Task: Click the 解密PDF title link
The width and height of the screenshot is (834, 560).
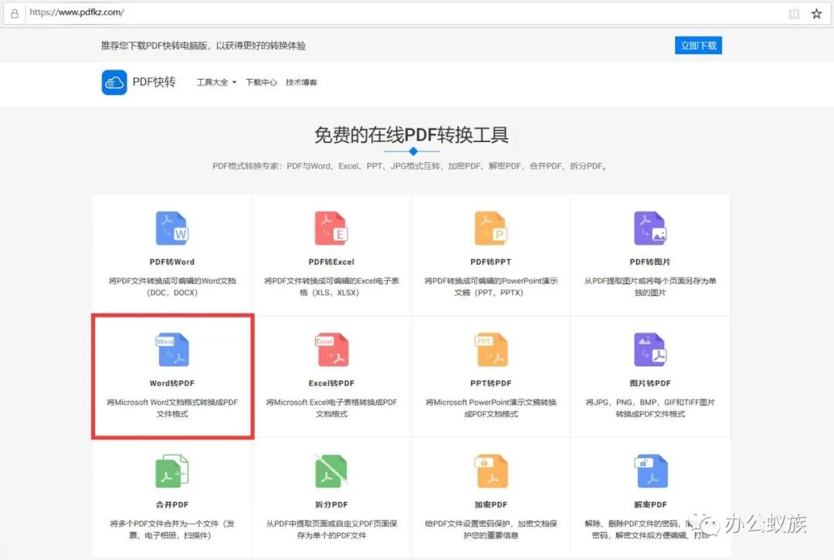Action: click(x=650, y=504)
